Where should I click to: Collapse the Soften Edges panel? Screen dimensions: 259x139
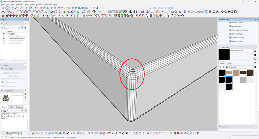tap(2, 69)
